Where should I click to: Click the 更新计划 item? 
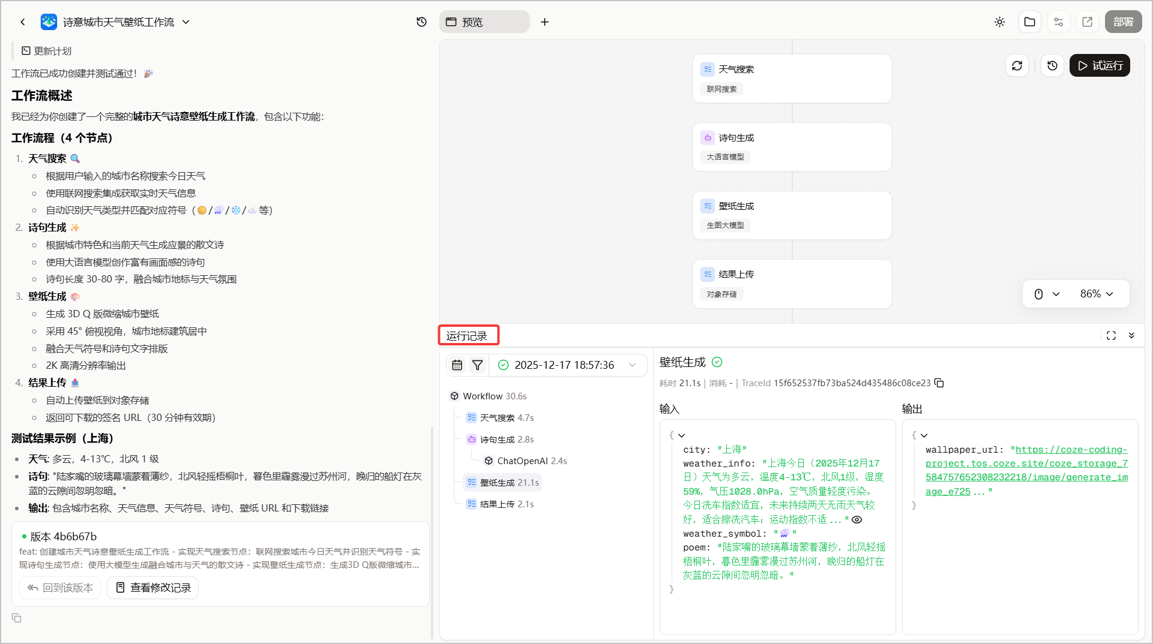[x=46, y=51]
